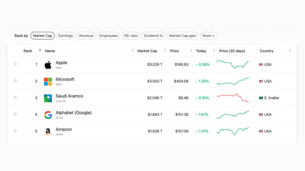Click the $151.38 Alphabet price
Image resolution: width=305 pixels, height=171 pixels.
(x=182, y=114)
